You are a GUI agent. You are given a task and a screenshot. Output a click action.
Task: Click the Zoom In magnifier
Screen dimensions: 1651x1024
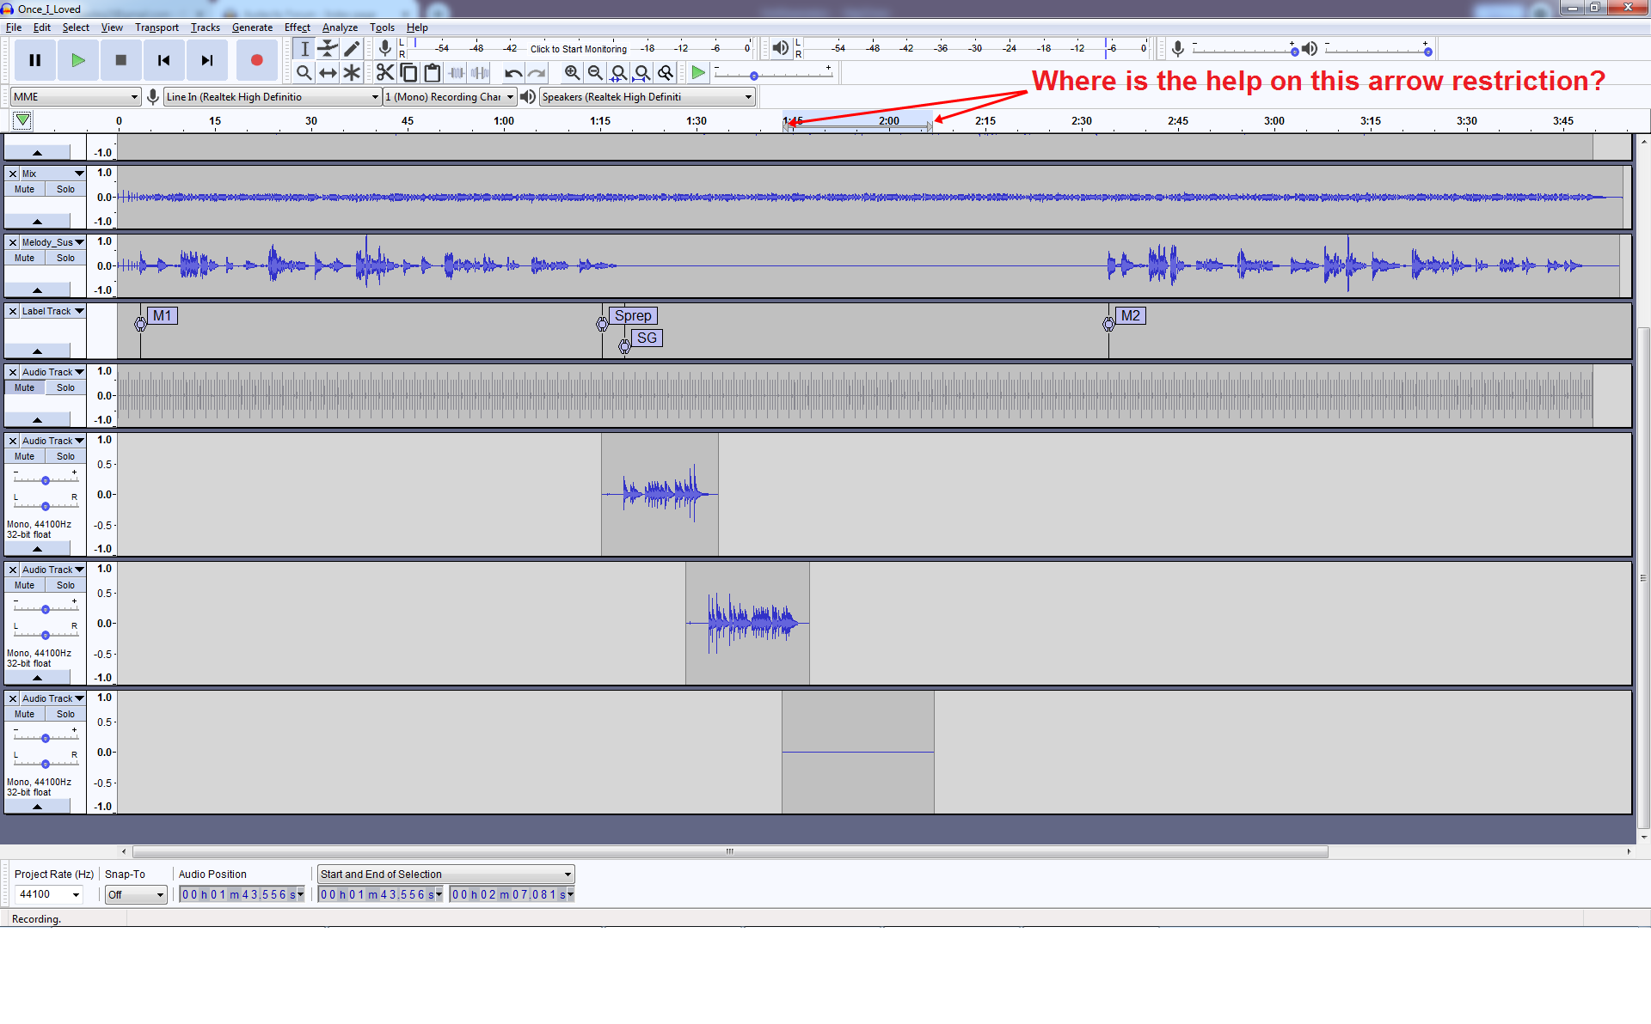click(x=572, y=73)
